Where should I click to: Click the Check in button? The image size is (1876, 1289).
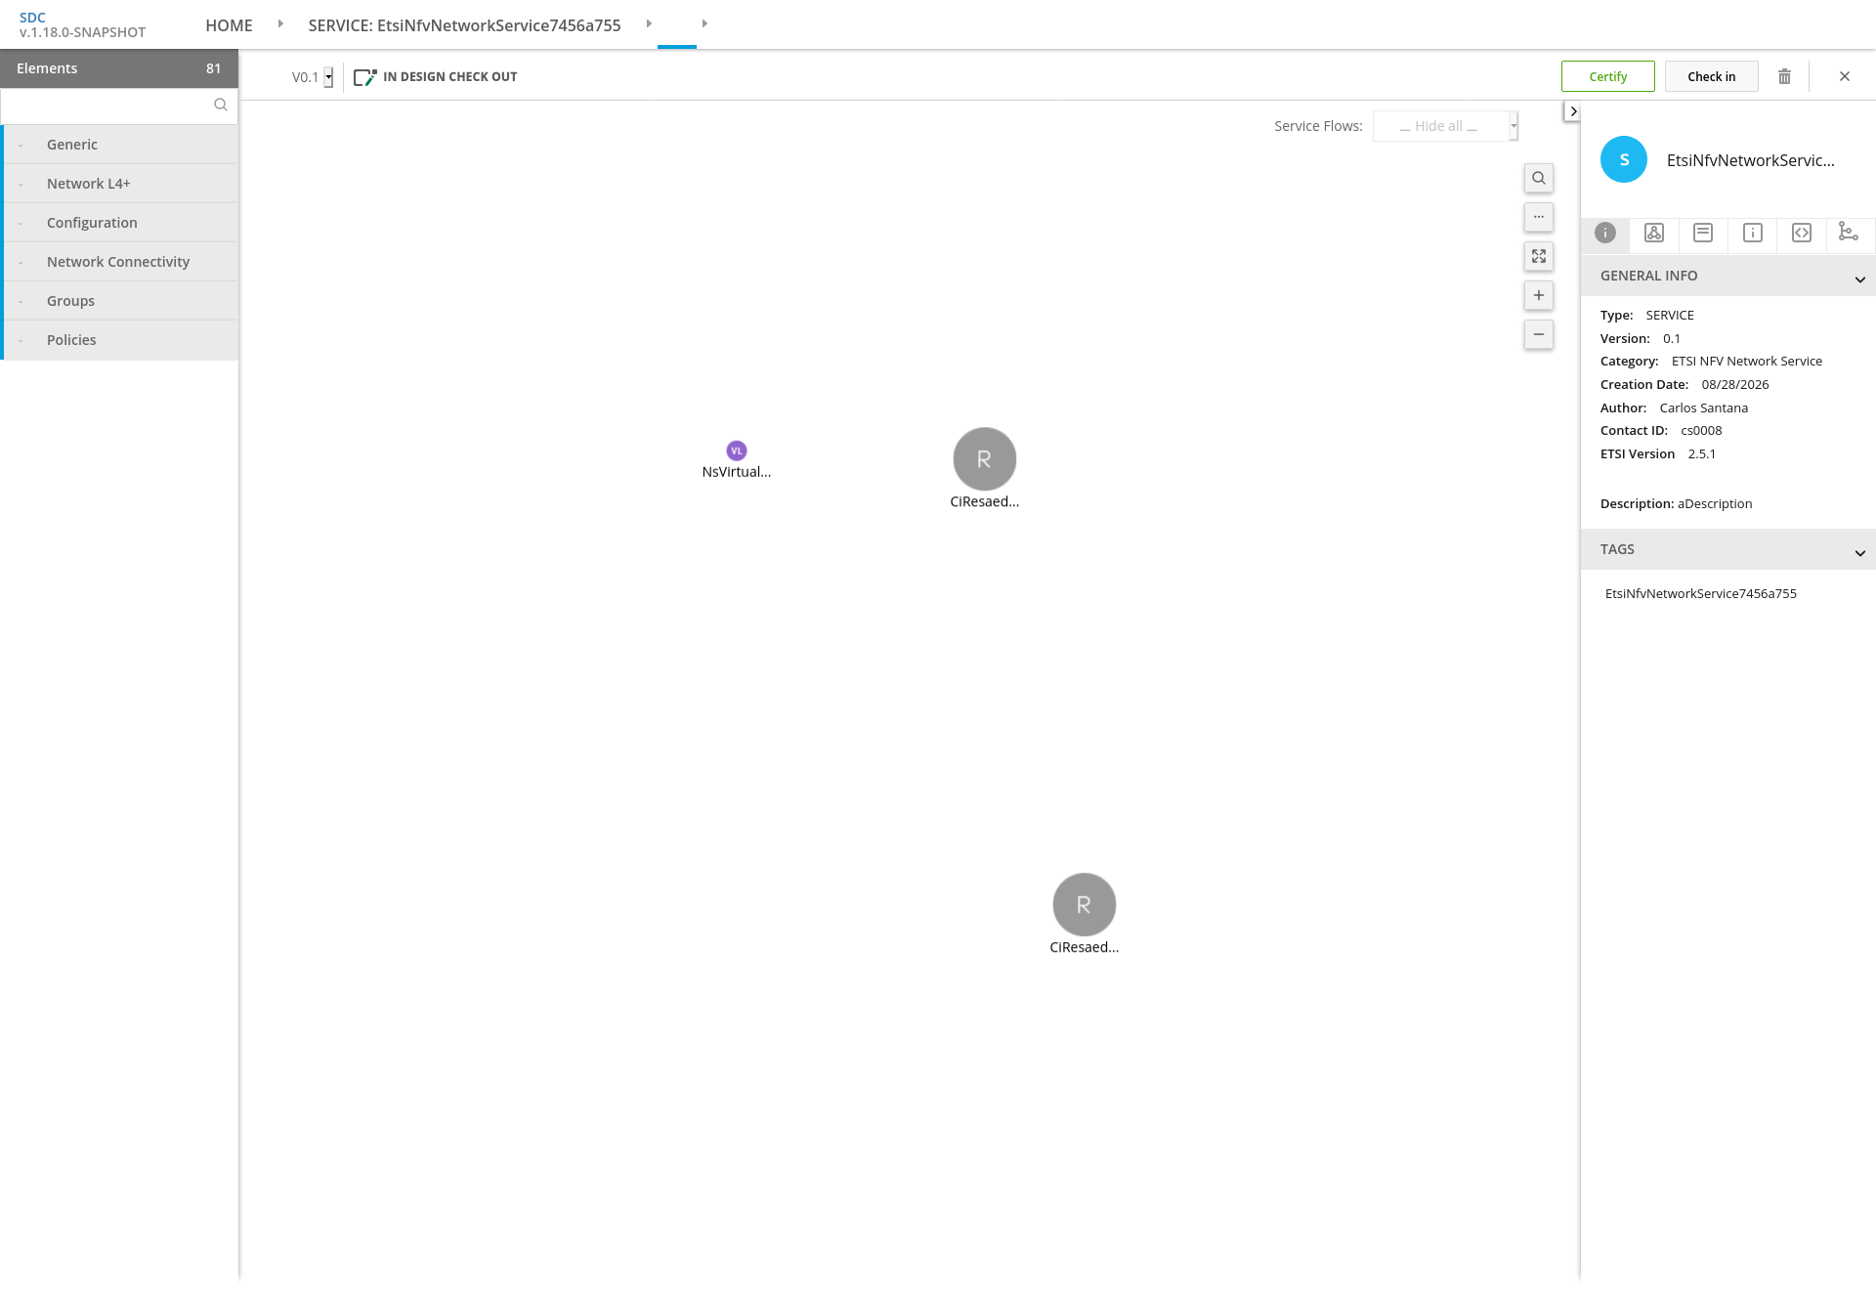coord(1711,76)
